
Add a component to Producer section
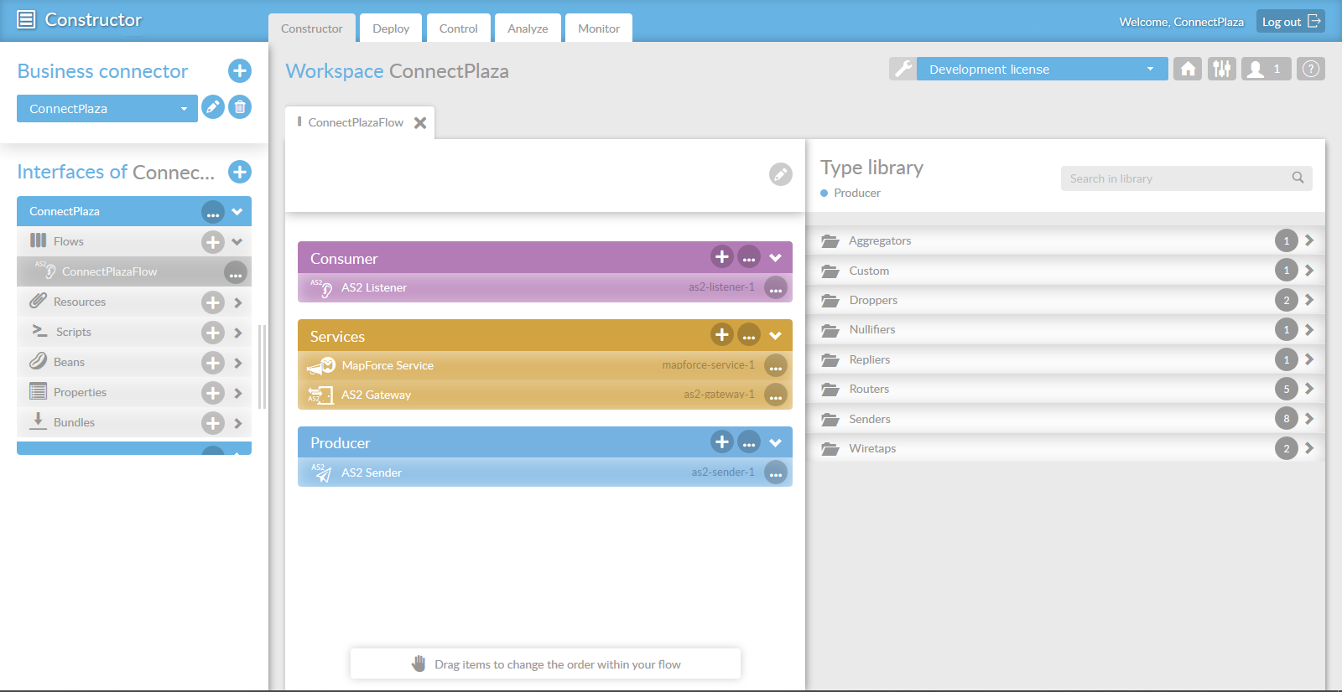pos(722,442)
